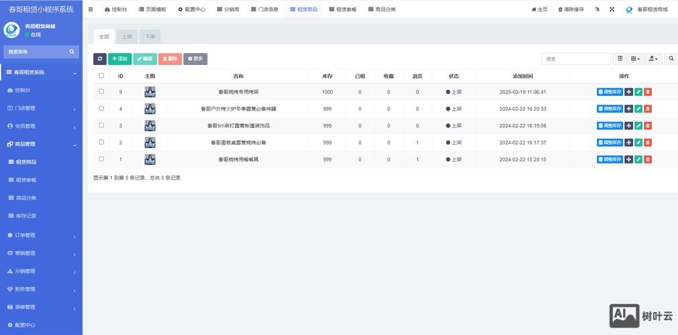Image resolution: width=678 pixels, height=335 pixels.
Task: Expand 订单管理 in sidebar
Action: [x=41, y=235]
